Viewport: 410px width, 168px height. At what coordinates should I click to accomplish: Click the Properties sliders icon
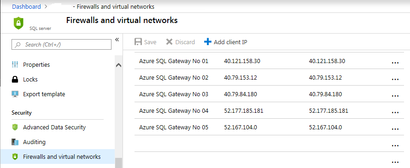coord(15,64)
